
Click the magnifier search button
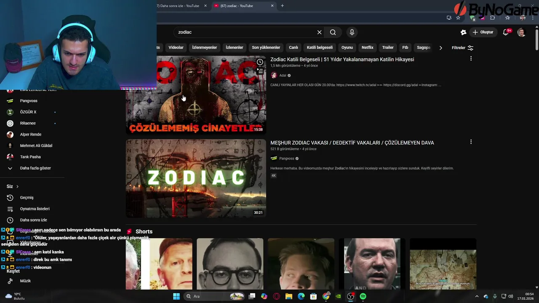pyautogui.click(x=333, y=32)
